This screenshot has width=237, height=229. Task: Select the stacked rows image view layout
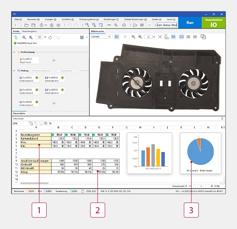[x=195, y=37]
